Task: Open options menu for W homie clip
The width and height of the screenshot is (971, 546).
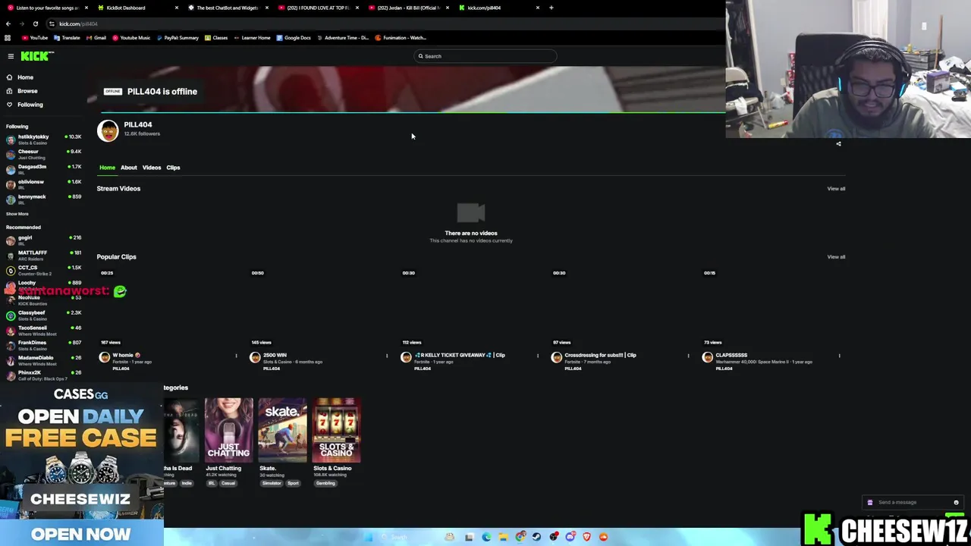Action: [x=236, y=356]
